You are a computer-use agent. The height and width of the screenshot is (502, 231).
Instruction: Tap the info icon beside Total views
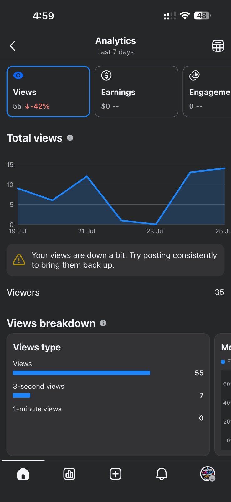click(x=70, y=138)
